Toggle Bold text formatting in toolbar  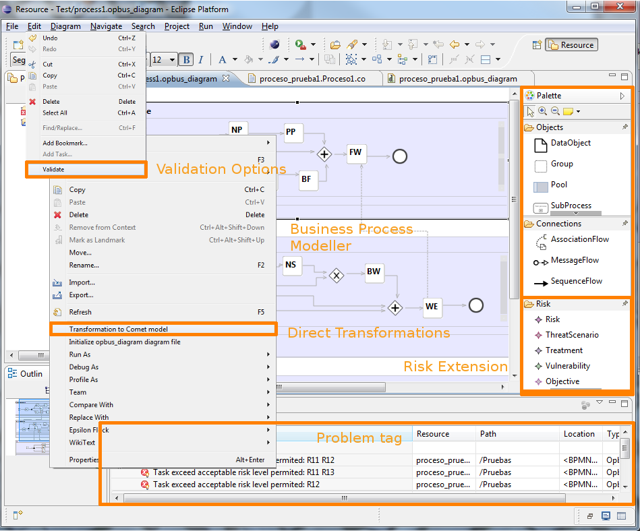185,60
